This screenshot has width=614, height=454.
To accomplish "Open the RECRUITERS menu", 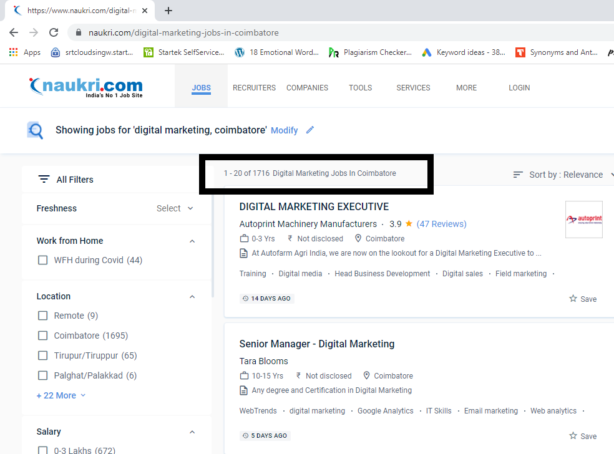I will (254, 88).
